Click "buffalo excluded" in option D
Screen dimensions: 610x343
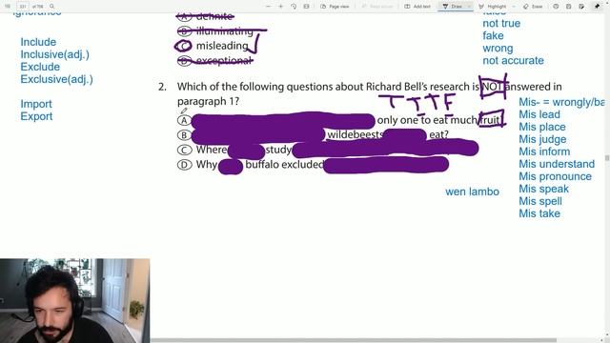click(x=284, y=165)
